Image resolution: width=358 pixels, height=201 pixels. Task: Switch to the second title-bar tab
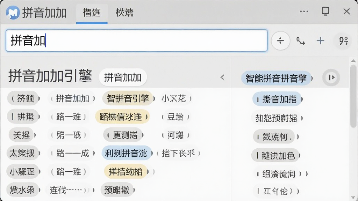tap(124, 13)
